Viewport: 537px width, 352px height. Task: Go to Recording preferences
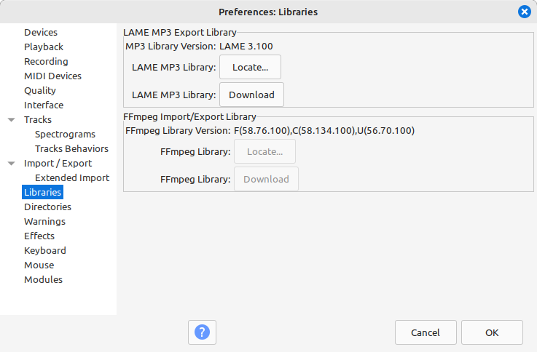pyautogui.click(x=46, y=62)
